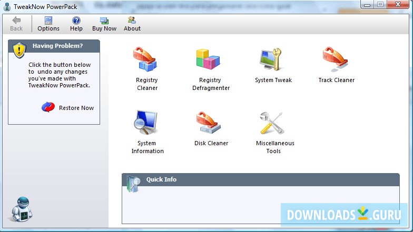Click the Back arrow toolbar button
Screen dimensions: 413x232
[16, 24]
